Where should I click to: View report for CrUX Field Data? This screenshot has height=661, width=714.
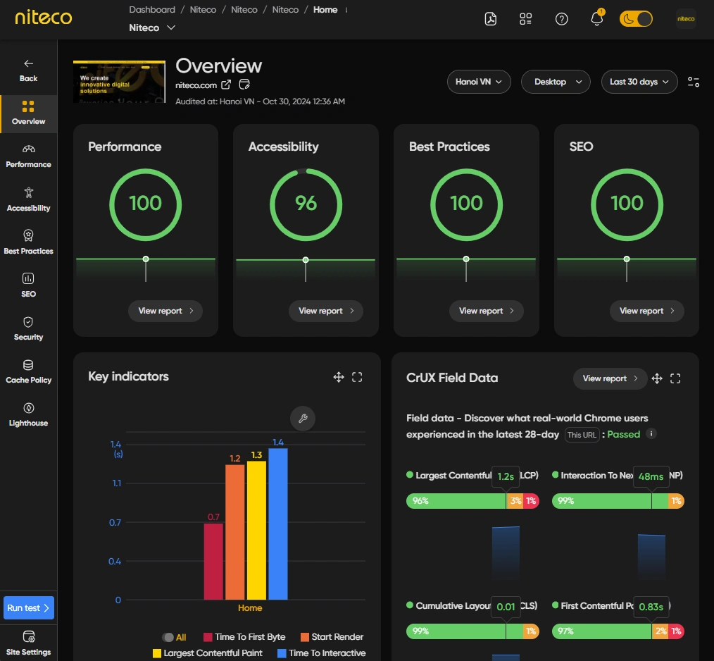[x=610, y=379]
